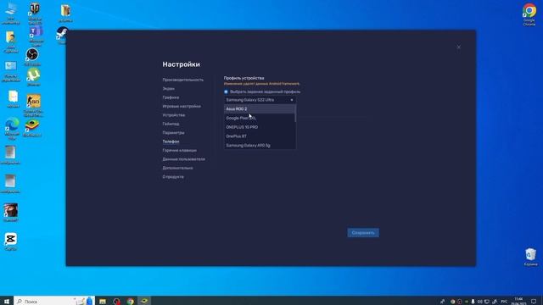This screenshot has height=305, width=543.
Task: Open the Устройства settings section
Action: tap(173, 115)
